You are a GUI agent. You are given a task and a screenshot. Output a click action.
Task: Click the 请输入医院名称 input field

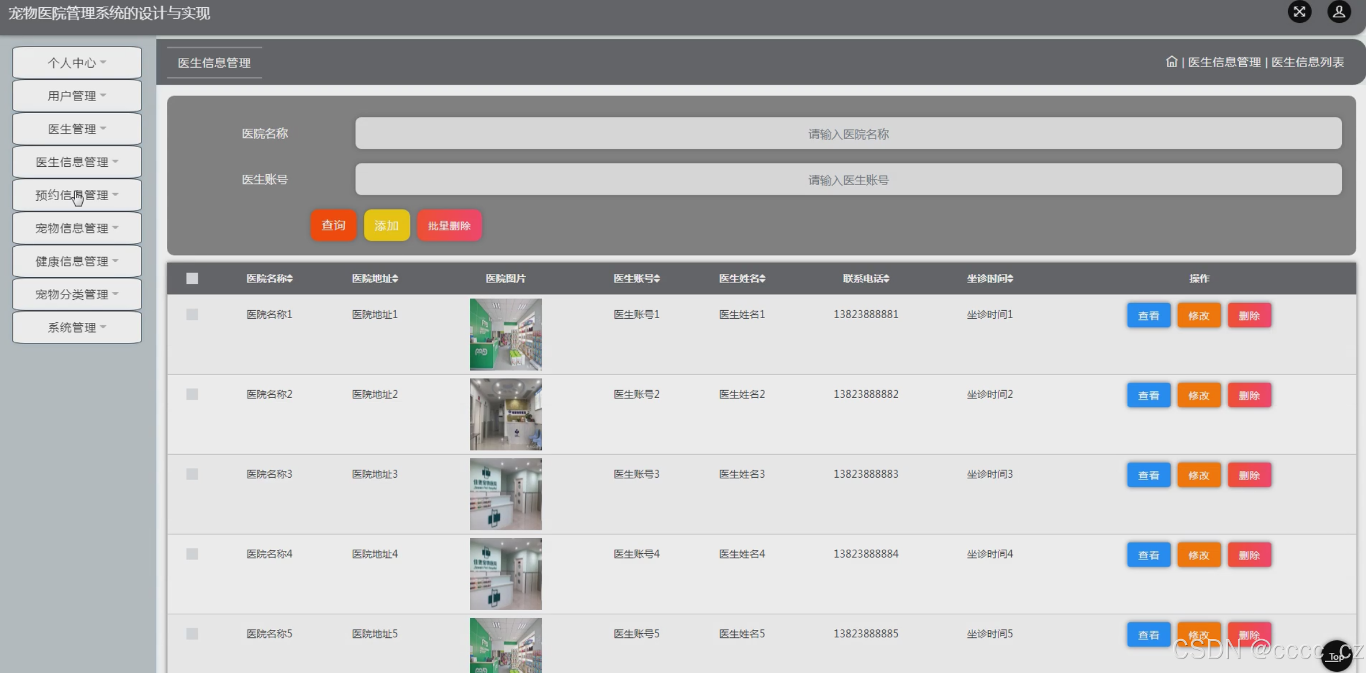pyautogui.click(x=848, y=134)
